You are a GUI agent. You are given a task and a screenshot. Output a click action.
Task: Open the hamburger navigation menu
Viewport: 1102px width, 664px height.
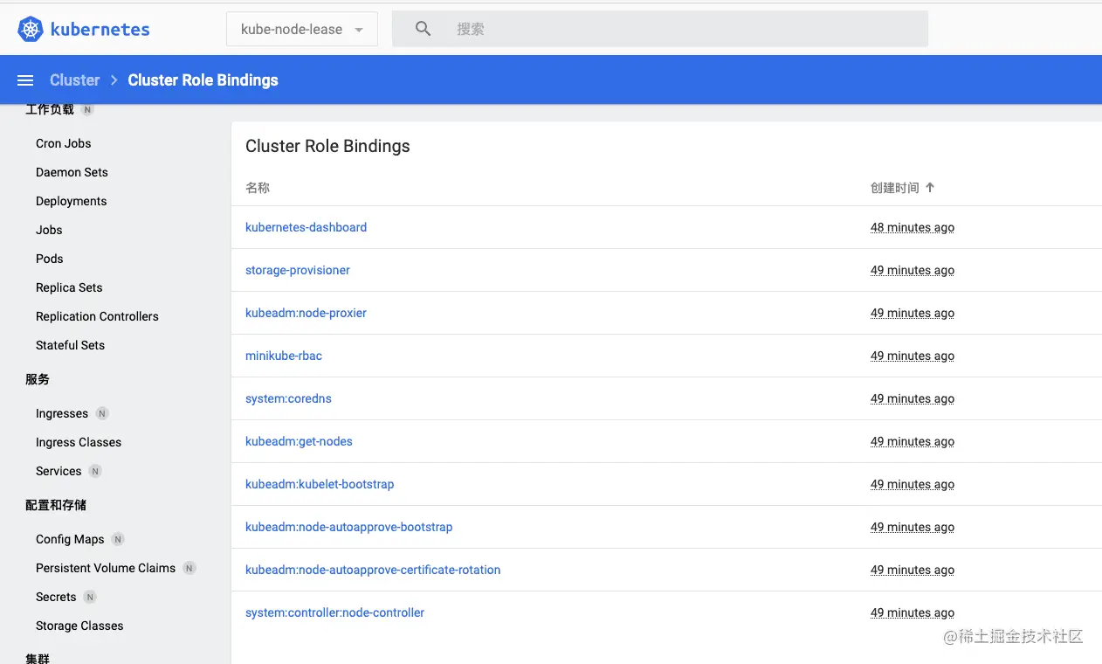(25, 80)
